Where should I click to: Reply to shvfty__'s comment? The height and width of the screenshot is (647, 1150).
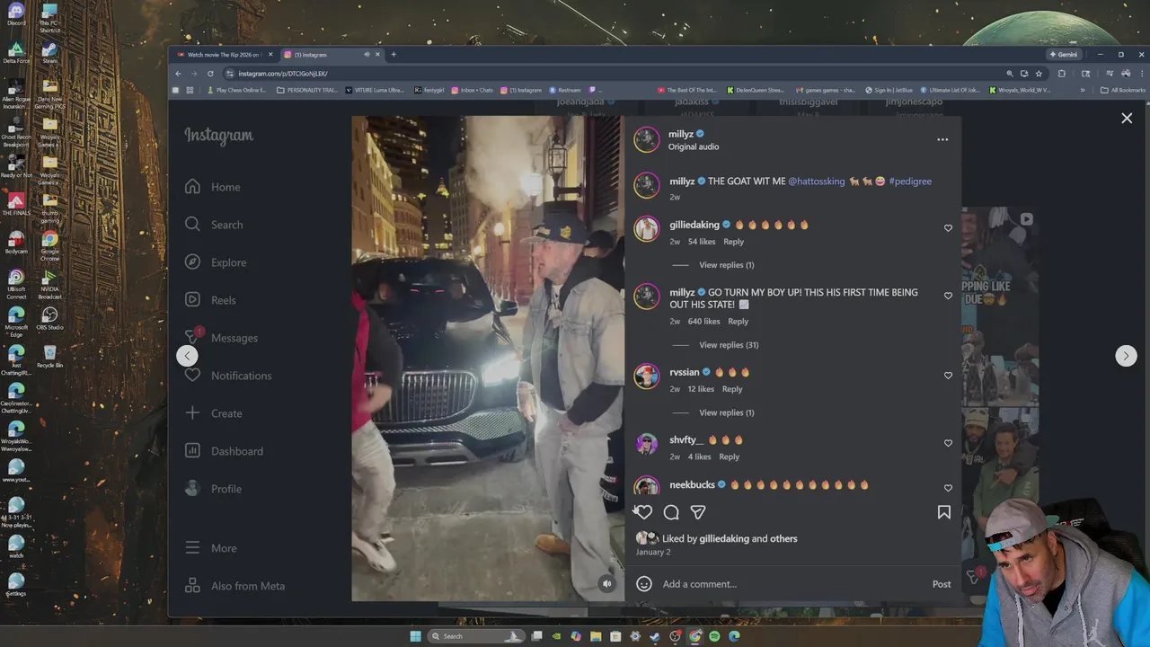[x=729, y=456]
